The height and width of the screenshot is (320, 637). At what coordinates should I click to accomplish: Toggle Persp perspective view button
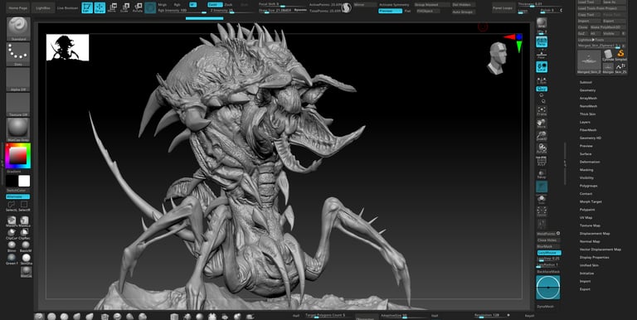[542, 41]
